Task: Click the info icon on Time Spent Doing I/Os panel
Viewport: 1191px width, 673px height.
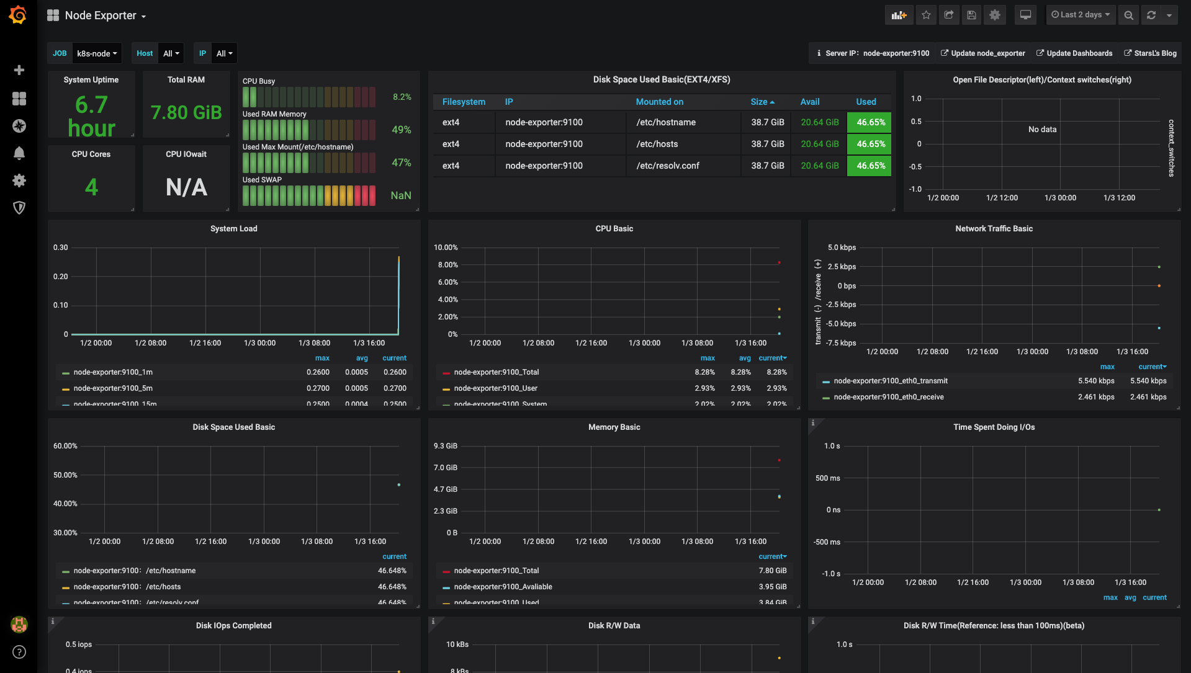Action: (x=813, y=423)
